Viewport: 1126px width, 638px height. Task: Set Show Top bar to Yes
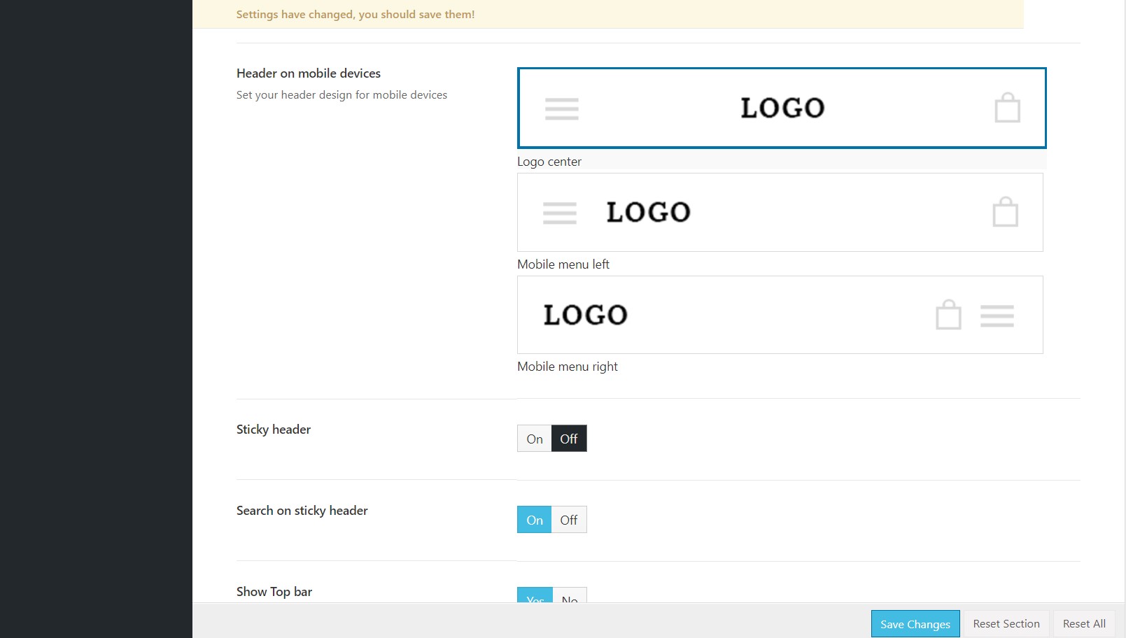tap(535, 596)
